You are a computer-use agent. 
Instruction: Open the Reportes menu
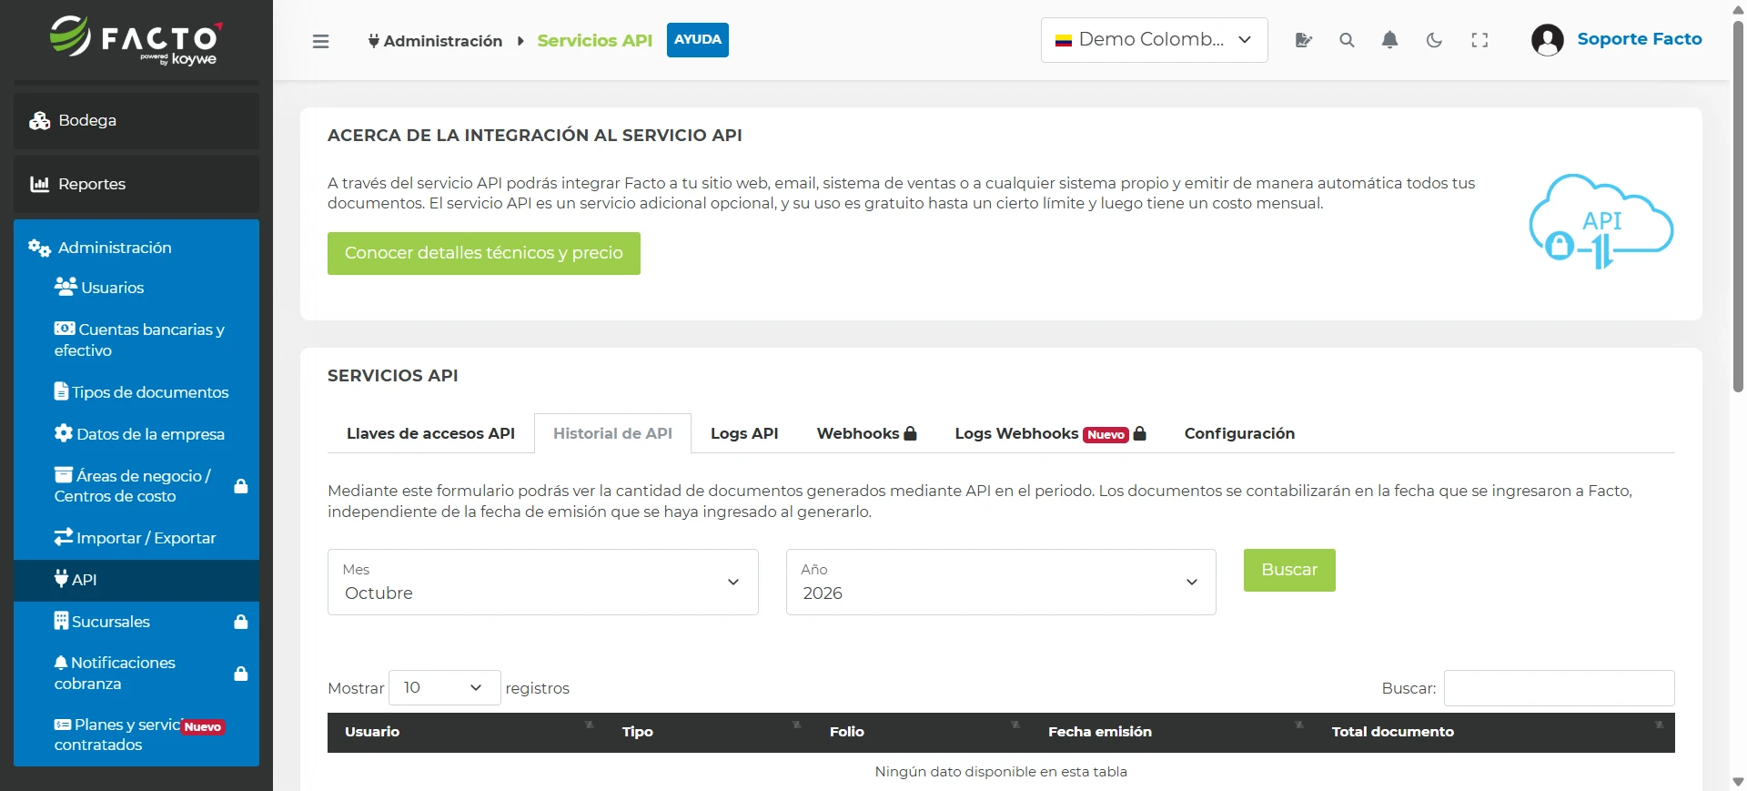point(136,184)
